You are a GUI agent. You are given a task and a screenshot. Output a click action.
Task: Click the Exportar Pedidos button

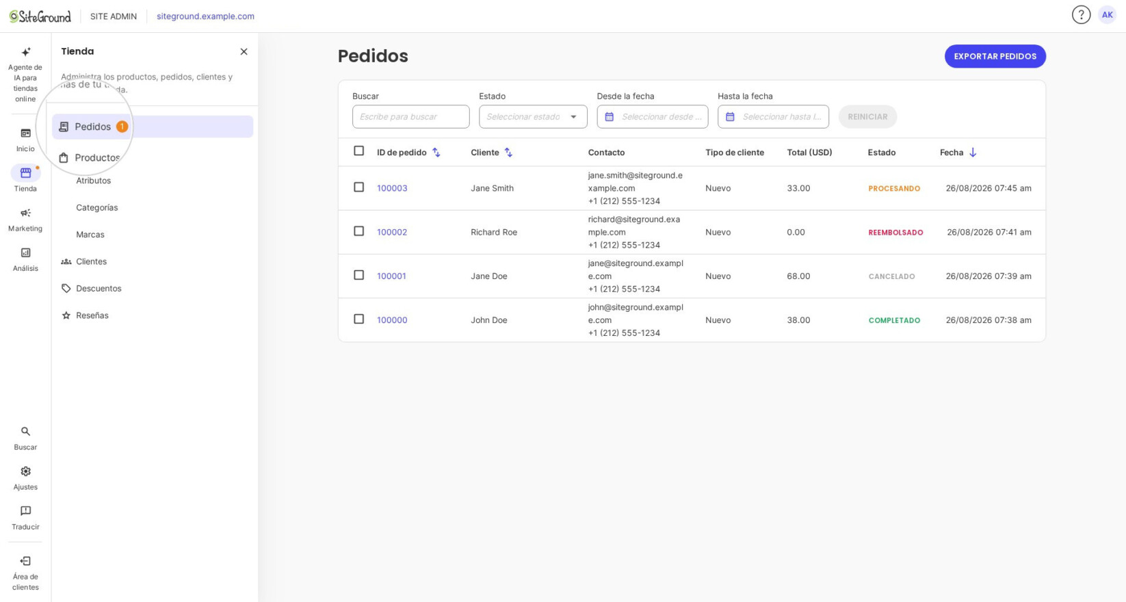coord(995,56)
